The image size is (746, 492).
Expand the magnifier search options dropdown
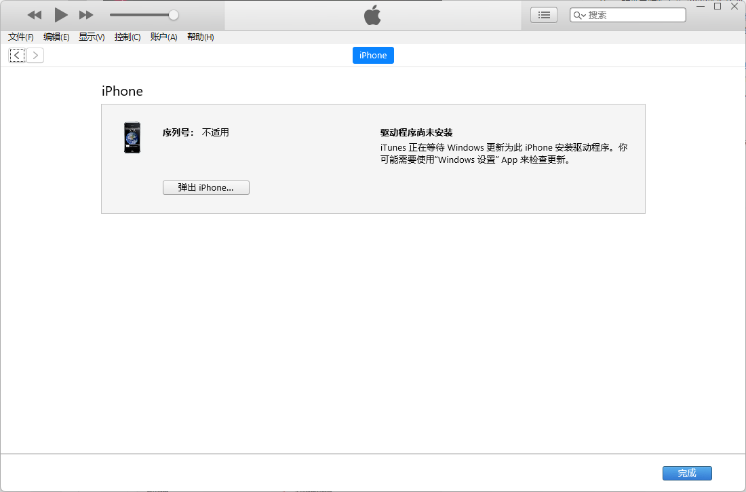point(579,15)
